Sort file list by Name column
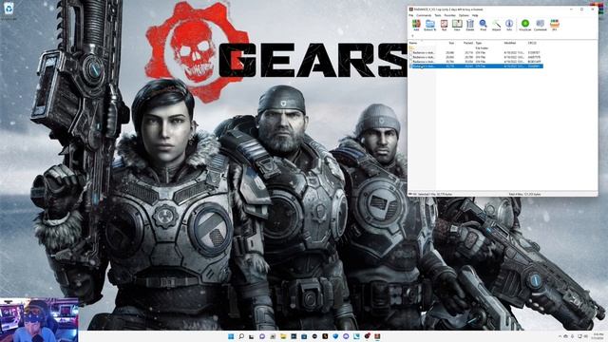The image size is (608, 342). pos(413,43)
